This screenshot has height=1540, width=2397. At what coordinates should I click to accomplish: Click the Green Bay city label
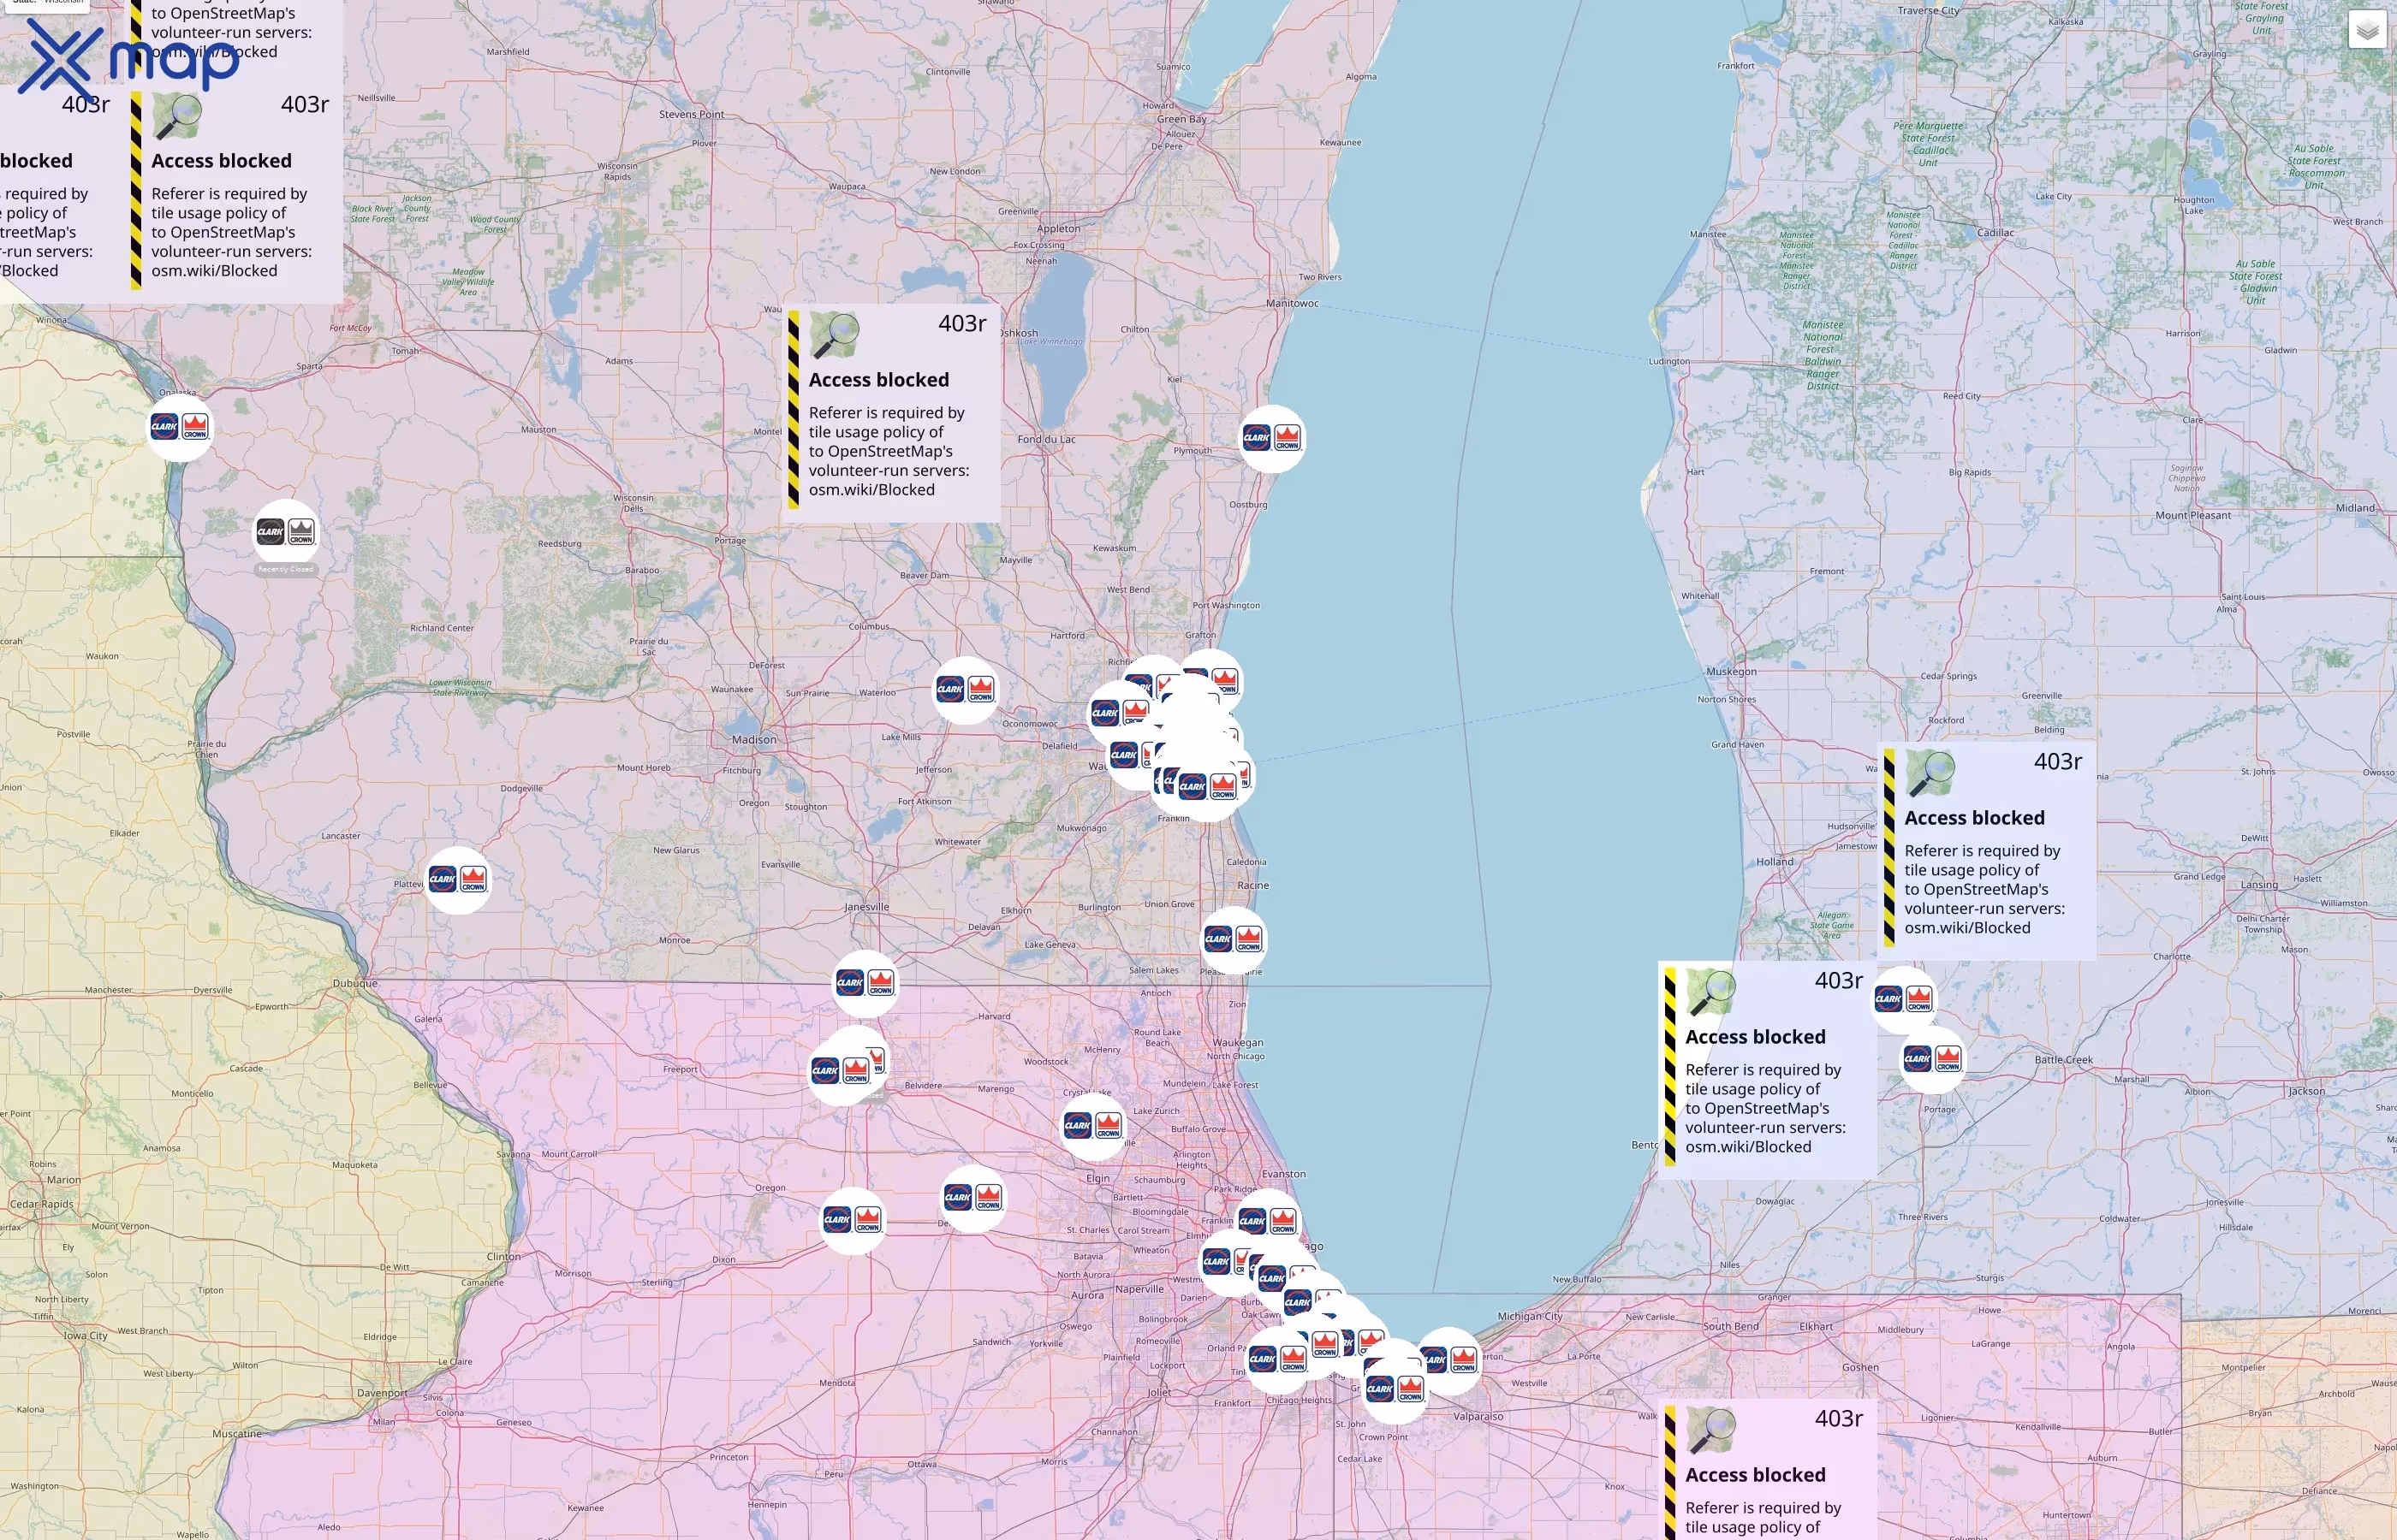point(1181,119)
